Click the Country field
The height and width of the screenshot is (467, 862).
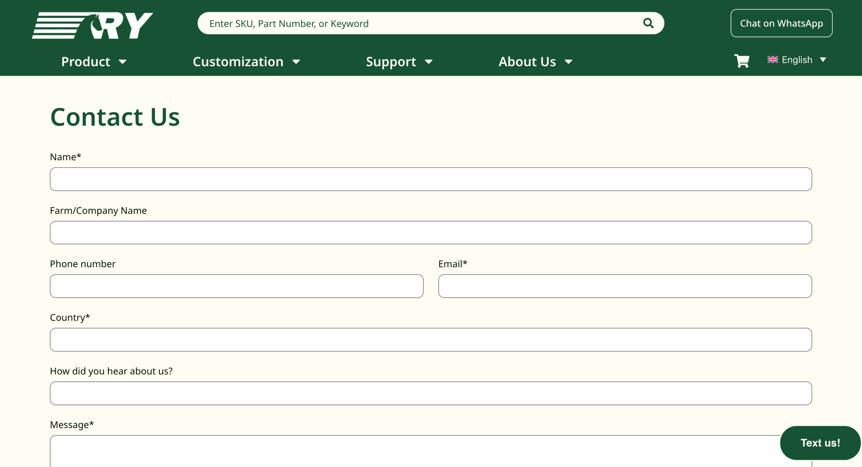click(x=431, y=339)
